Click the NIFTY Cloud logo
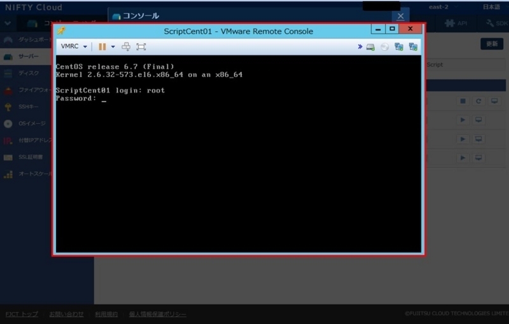The image size is (509, 324). coord(34,8)
